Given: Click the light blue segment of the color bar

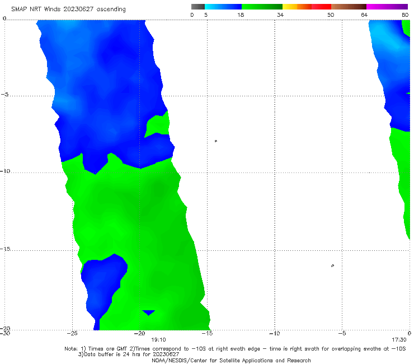Looking at the screenshot, I should point(223,7).
